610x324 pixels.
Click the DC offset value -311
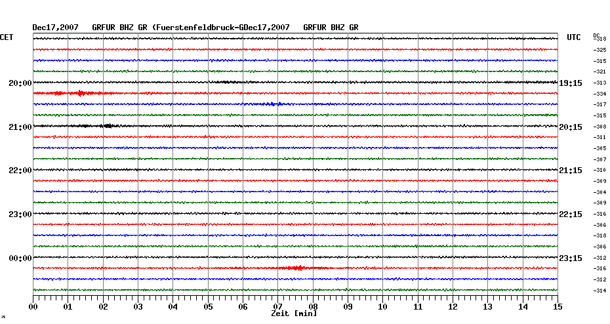[600, 137]
